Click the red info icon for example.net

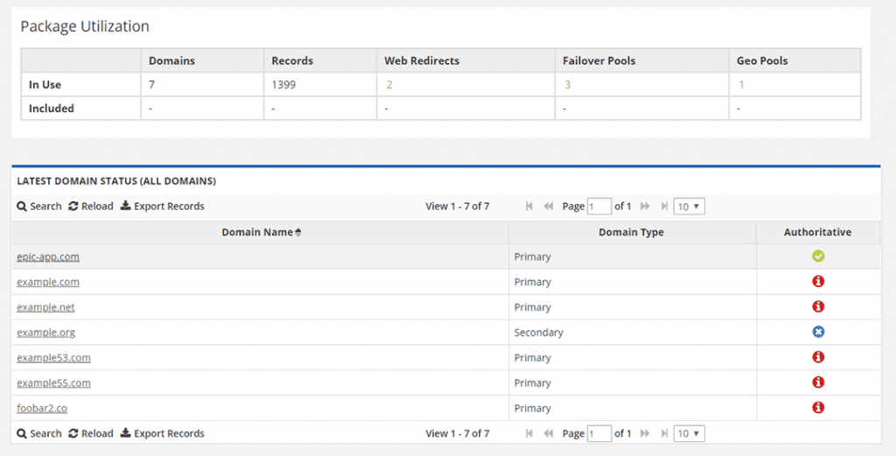point(818,306)
